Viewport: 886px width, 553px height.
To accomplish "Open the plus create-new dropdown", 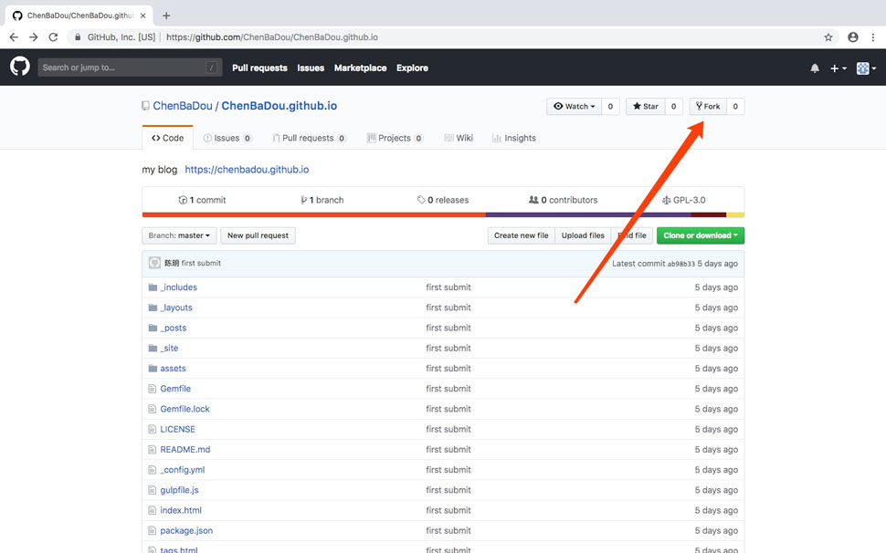I will (x=838, y=68).
